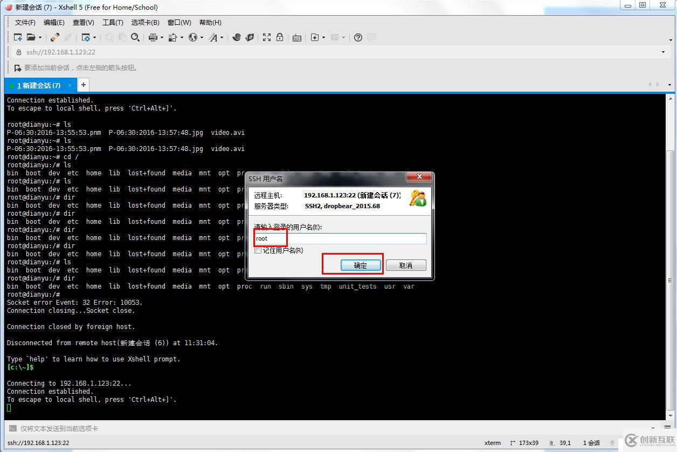
Task: Click the tab list dropdown arrow
Action: pos(669,85)
